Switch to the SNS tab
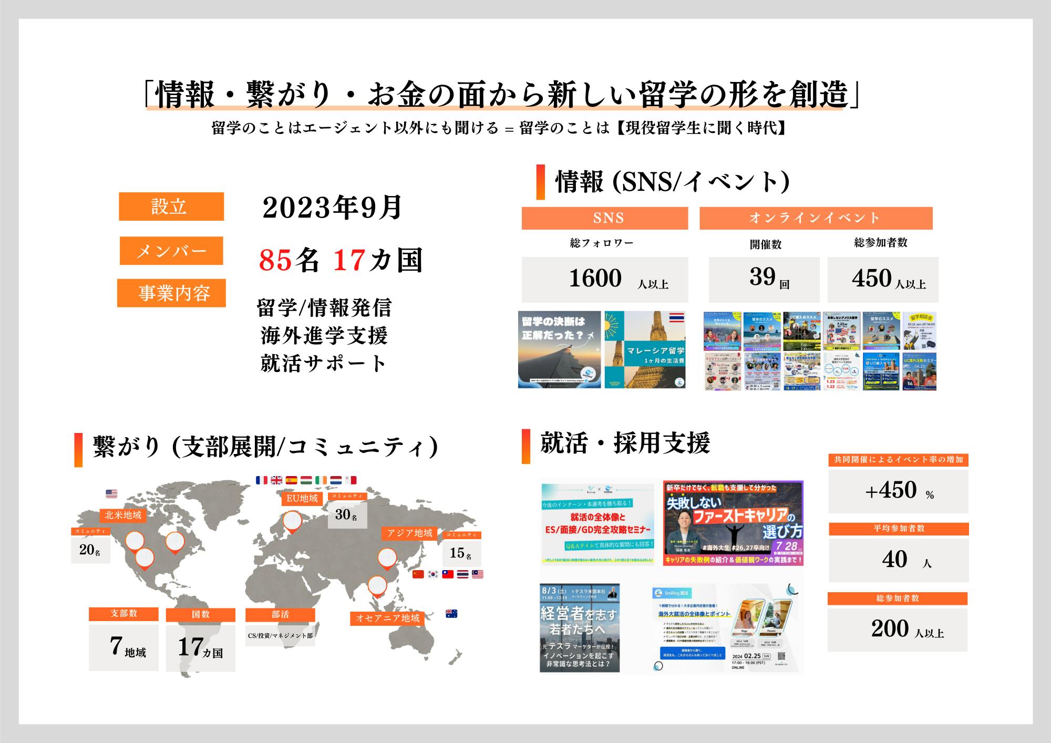This screenshot has width=1051, height=743. coord(604,219)
